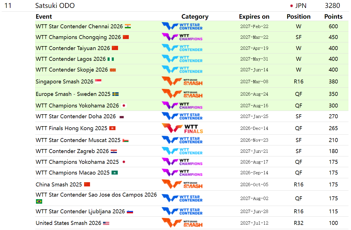Select WTT Star Contender Ljubljana 2026 event name
The height and width of the screenshot is (230, 351).
coord(80,211)
